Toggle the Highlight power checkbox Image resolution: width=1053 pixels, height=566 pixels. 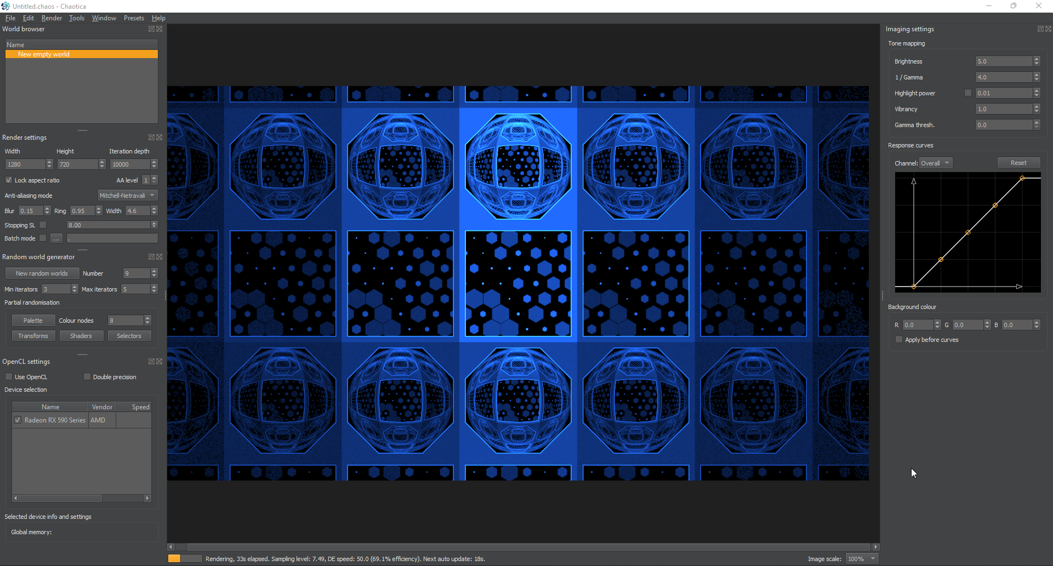[x=968, y=93]
